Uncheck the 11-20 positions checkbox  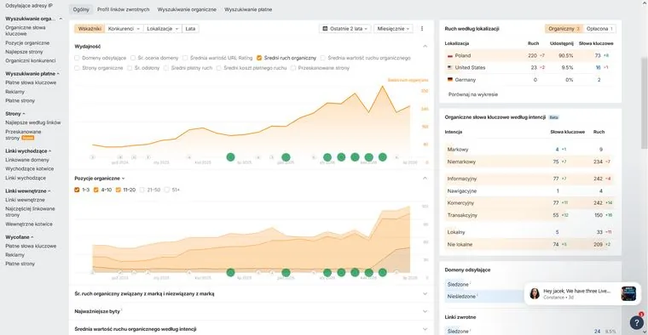click(x=119, y=190)
